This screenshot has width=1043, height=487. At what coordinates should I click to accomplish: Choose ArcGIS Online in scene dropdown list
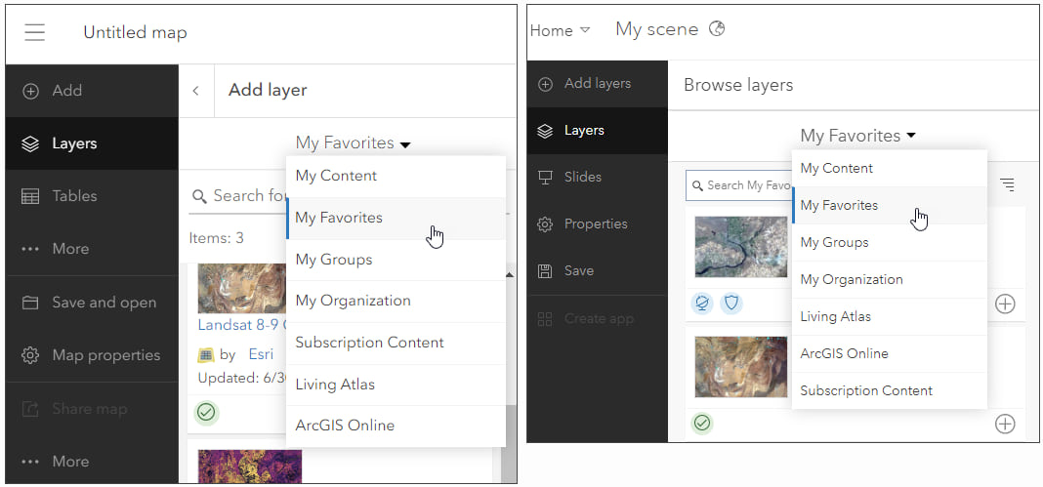click(x=844, y=353)
